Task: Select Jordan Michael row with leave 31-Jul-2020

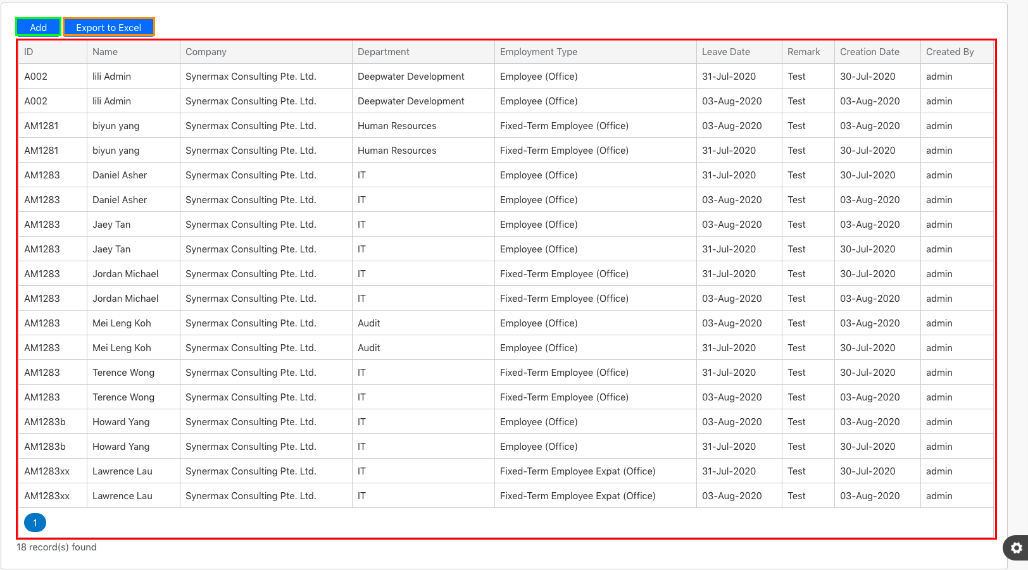Action: click(x=506, y=274)
